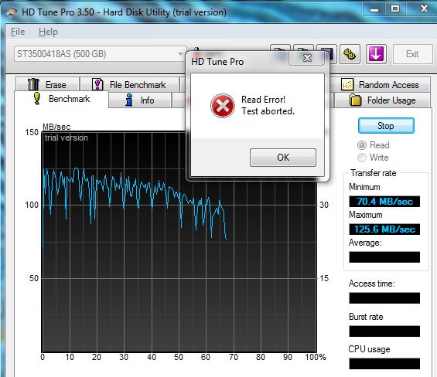Click the "Read Error!" message text
437x377 pixels.
click(263, 100)
